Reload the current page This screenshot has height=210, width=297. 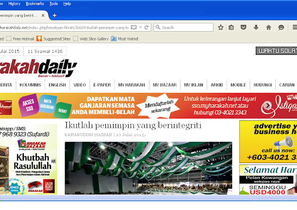pyautogui.click(x=146, y=27)
